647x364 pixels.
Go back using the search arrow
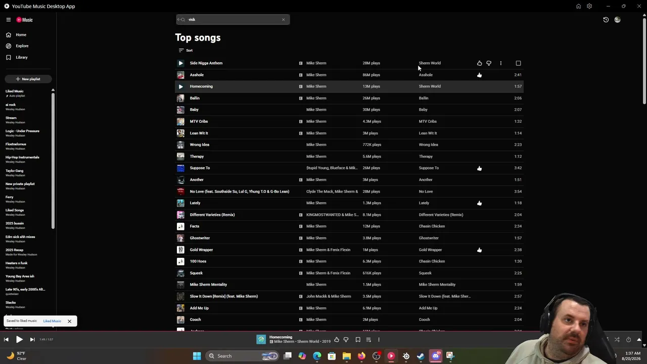pos(180,20)
